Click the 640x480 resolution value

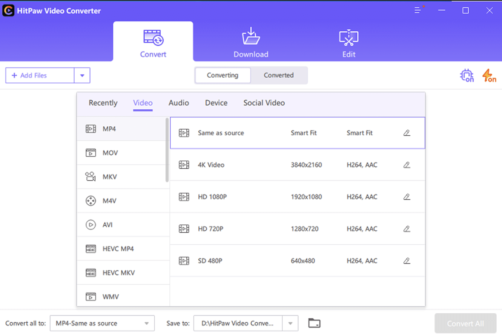pyautogui.click(x=303, y=261)
